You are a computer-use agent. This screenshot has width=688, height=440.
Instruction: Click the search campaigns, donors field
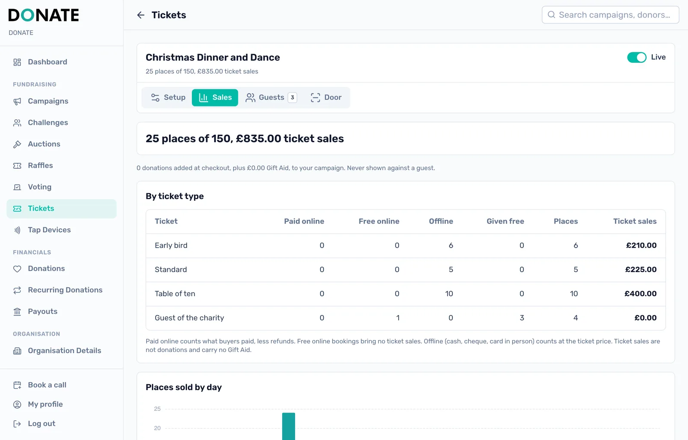point(610,15)
